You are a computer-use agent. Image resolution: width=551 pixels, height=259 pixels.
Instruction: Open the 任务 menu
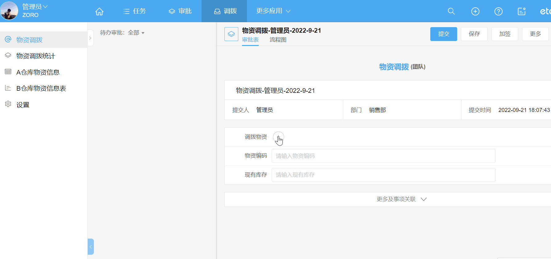click(x=135, y=11)
